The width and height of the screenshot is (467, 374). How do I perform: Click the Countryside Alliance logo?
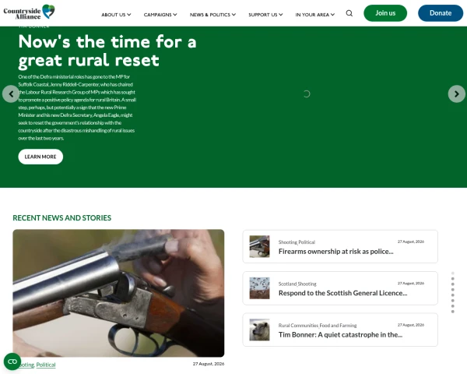click(x=29, y=12)
